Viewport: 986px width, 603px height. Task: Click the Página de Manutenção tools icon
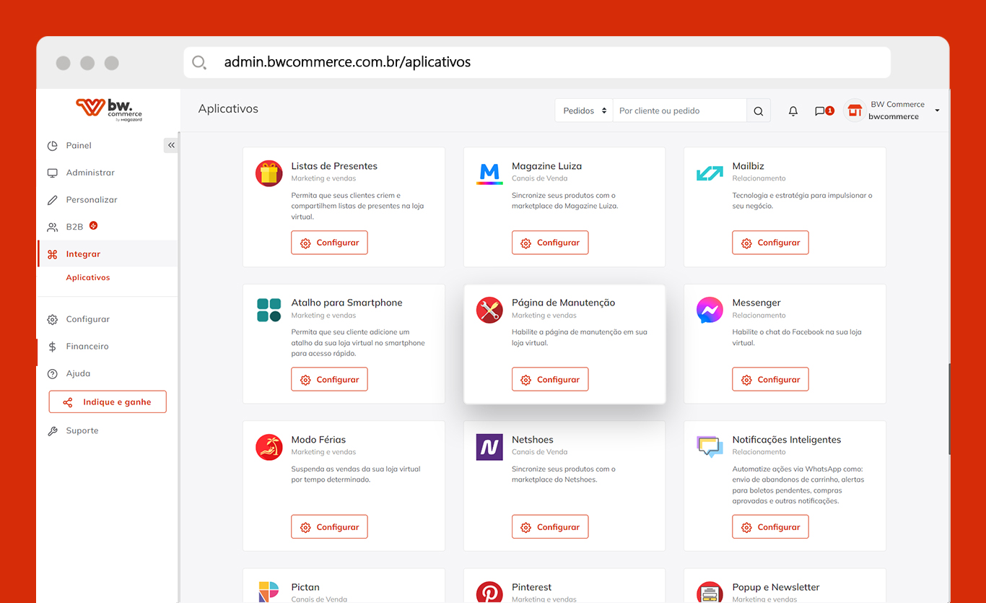489,310
